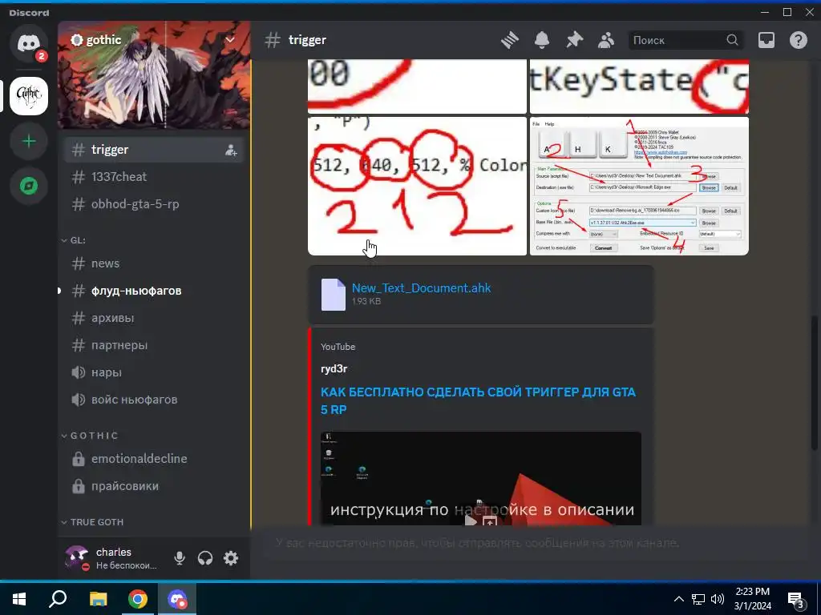The width and height of the screenshot is (821, 615).
Task: Open Windows taskbar search
Action: (x=58, y=599)
